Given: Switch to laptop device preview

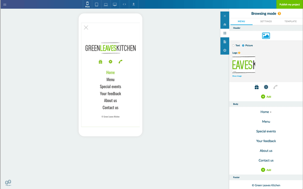Looking at the screenshot, I should [106, 4].
